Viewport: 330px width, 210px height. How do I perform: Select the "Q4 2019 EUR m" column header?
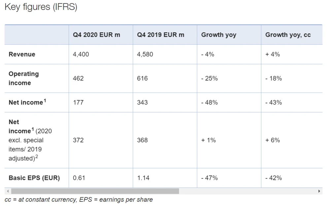160,35
